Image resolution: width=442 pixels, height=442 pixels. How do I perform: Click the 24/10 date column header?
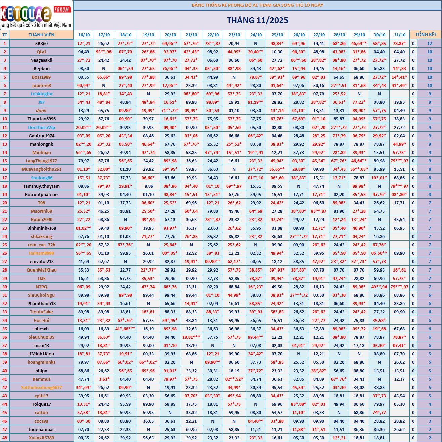(x=256, y=35)
